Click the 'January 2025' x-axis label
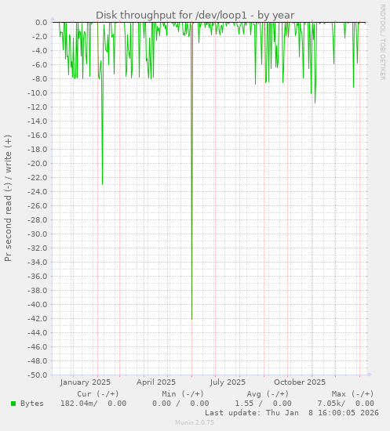 pos(85,382)
